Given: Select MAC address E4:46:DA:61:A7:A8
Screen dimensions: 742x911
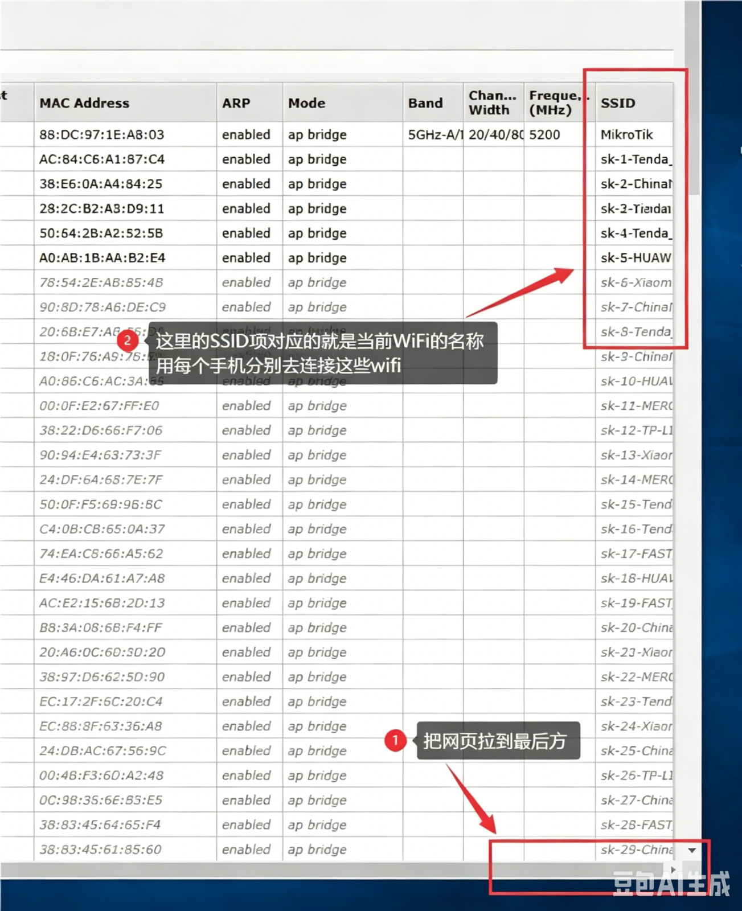Looking at the screenshot, I should tap(102, 578).
